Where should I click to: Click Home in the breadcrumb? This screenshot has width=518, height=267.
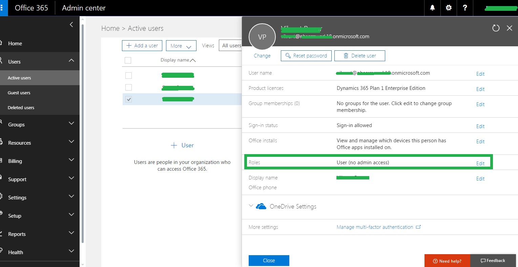[x=110, y=28]
